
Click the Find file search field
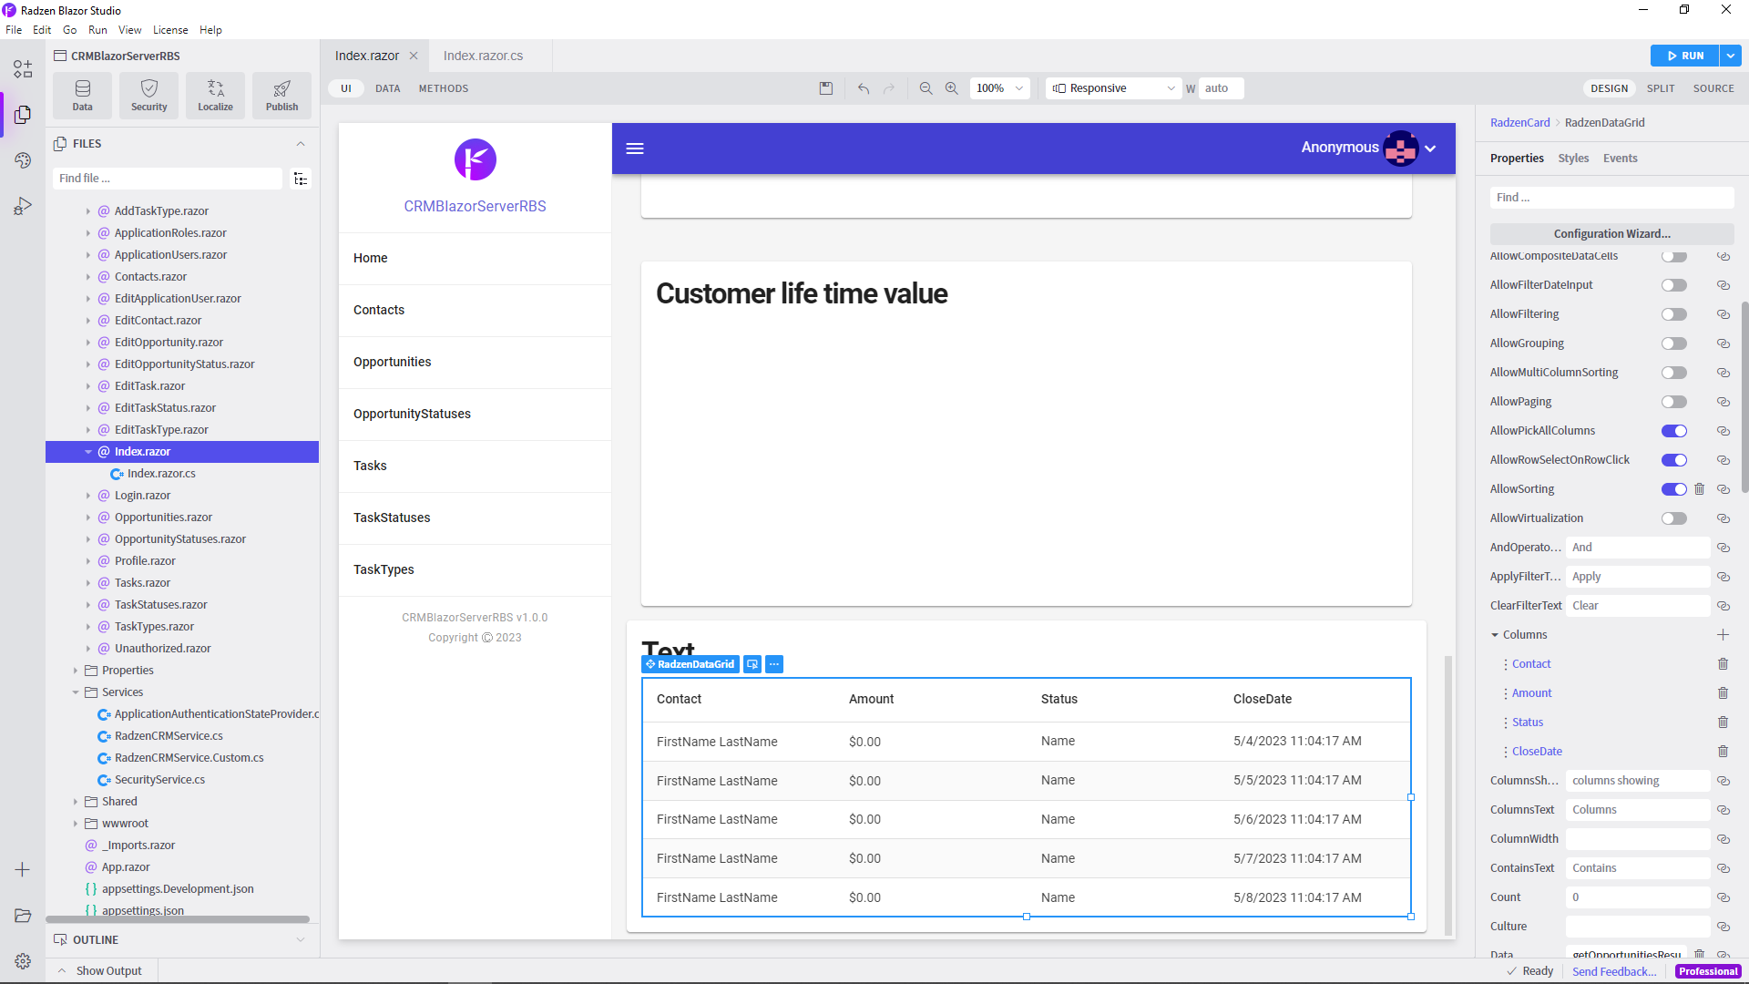(x=168, y=179)
